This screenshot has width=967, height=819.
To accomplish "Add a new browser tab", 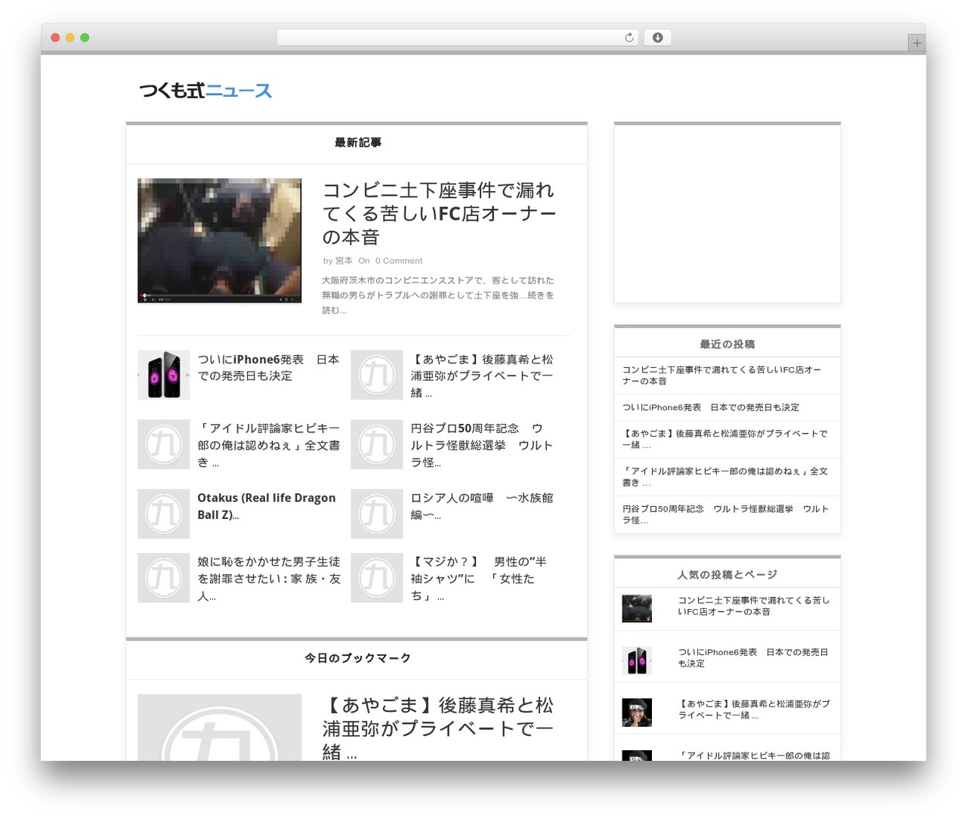I will pyautogui.click(x=916, y=43).
